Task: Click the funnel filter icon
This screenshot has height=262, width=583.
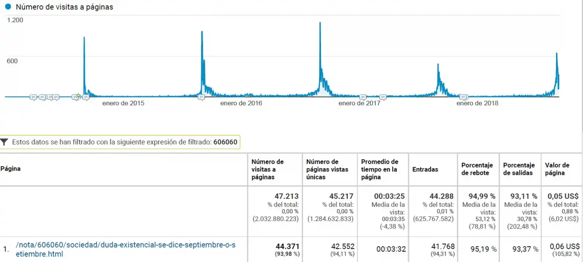Action: [4, 142]
